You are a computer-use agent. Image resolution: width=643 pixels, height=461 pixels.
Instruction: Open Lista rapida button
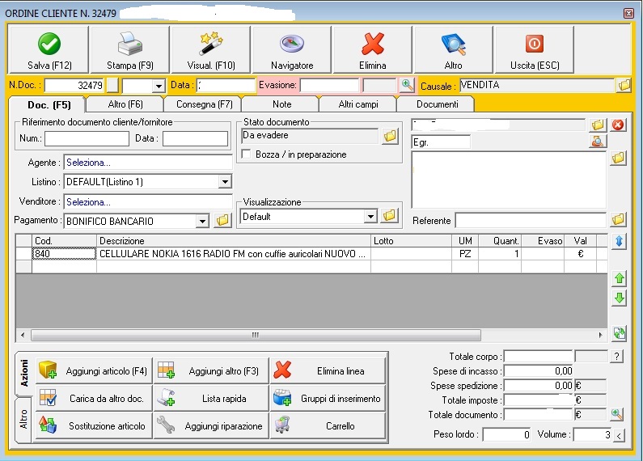click(x=211, y=398)
